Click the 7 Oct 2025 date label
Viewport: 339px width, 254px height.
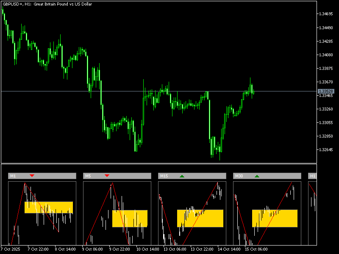coord(11,249)
